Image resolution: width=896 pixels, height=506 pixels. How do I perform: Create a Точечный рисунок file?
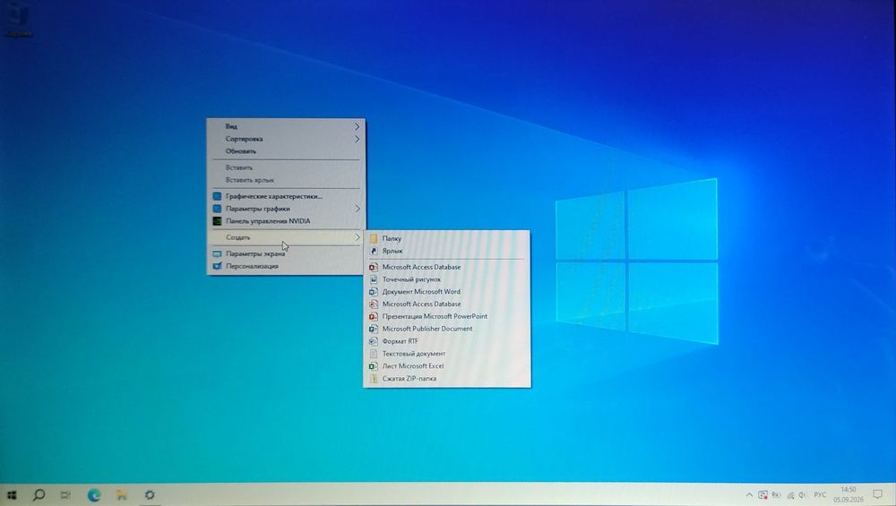pos(446,279)
